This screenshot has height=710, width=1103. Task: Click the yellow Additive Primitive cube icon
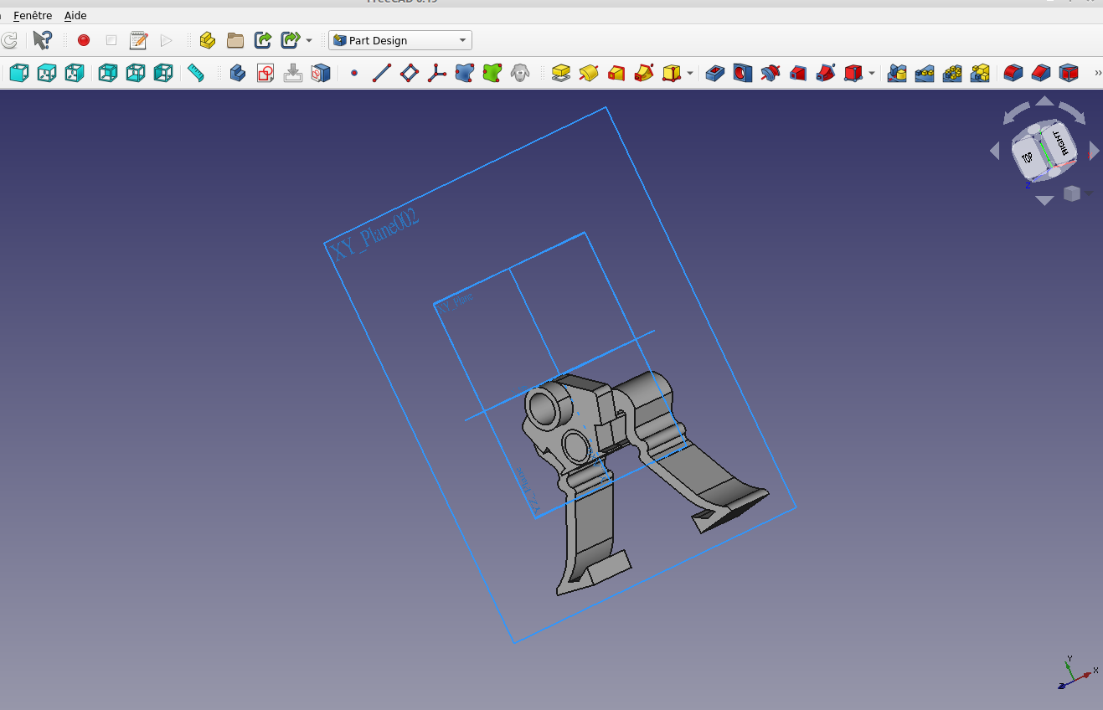pos(672,74)
